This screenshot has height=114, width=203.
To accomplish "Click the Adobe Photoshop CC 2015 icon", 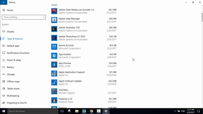I will pyautogui.click(x=54, y=38).
